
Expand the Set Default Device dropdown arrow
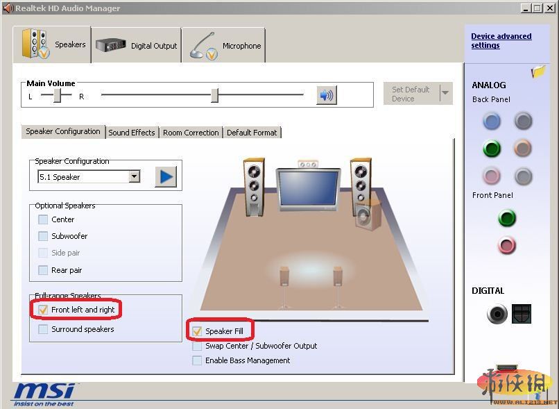click(445, 93)
